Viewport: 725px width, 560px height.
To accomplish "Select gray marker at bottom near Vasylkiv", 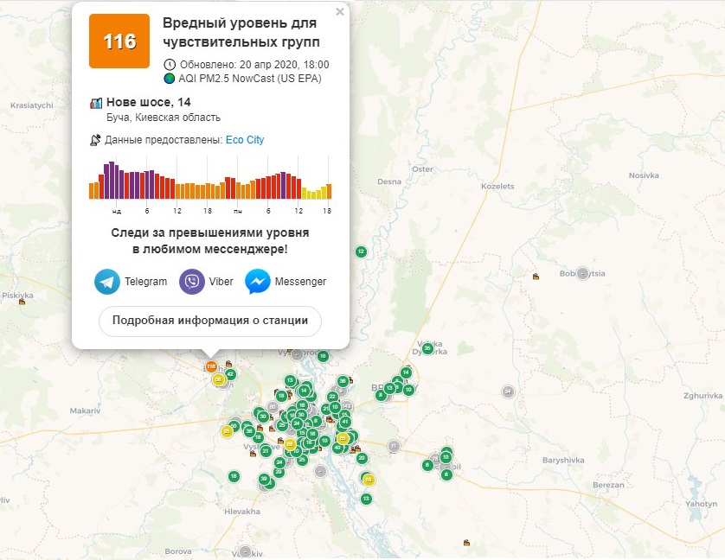I will click(246, 551).
